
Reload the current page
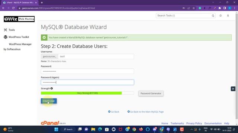(x=13, y=8)
